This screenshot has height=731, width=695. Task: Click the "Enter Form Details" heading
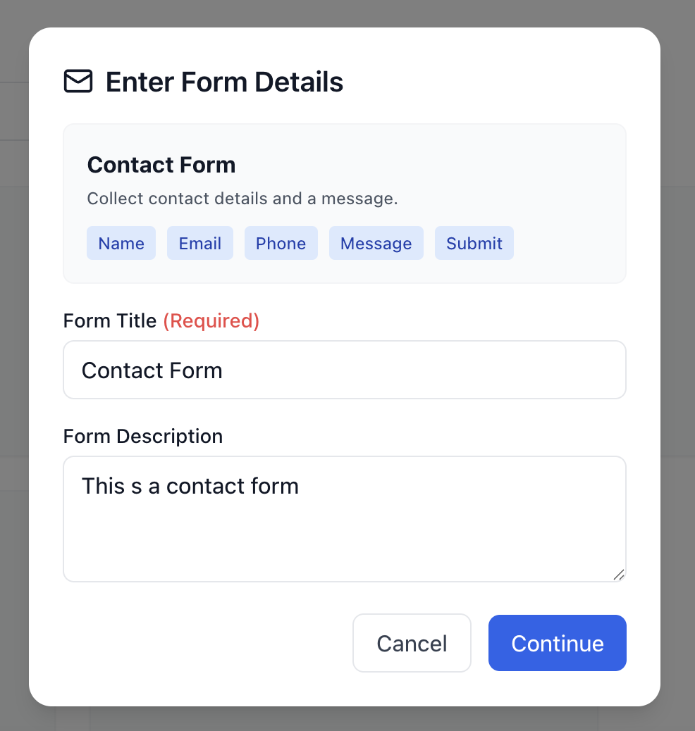224,82
